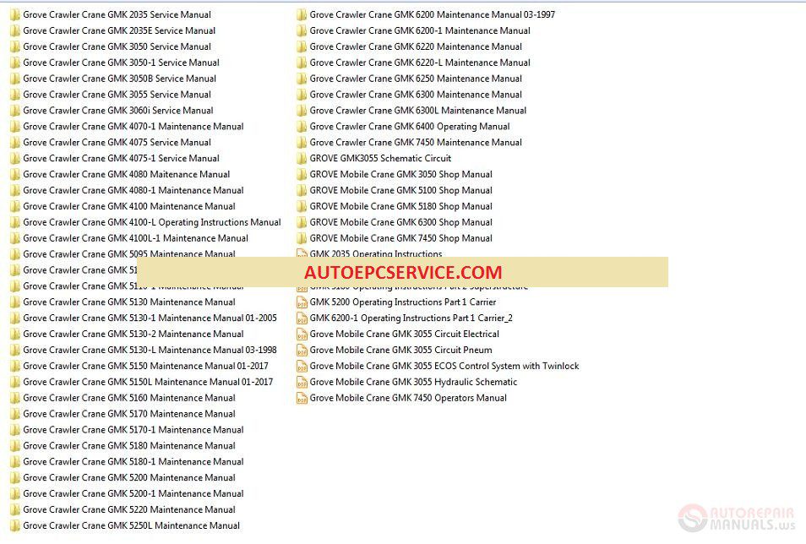Click 'Grove Crawler Crane GMK 5130-2 Maintenance Manual'

point(133,334)
